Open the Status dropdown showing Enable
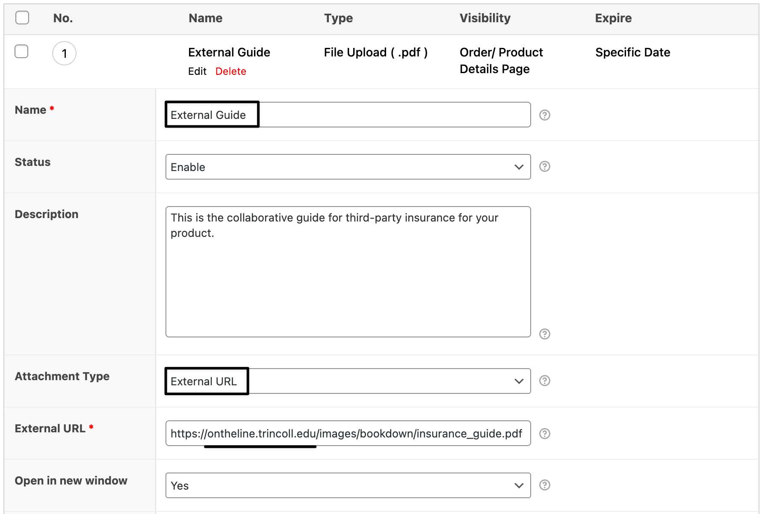The width and height of the screenshot is (762, 514). pos(348,167)
